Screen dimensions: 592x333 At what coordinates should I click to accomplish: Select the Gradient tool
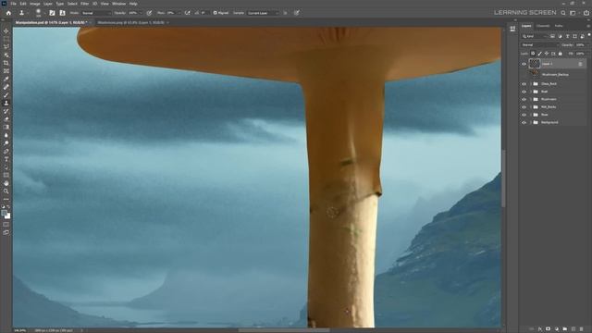pos(6,127)
